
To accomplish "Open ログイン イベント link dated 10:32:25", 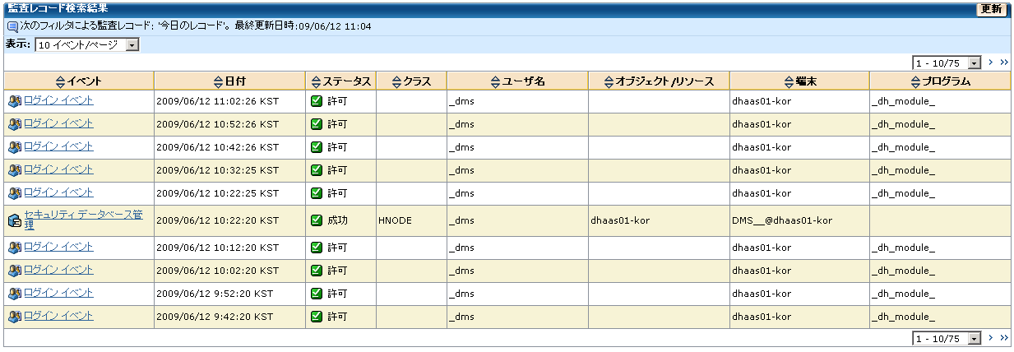I will tap(58, 169).
